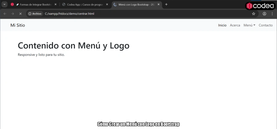Close the Formas de Integrar Bootstrap tab
This screenshot has height=129, width=277.
point(55,4)
